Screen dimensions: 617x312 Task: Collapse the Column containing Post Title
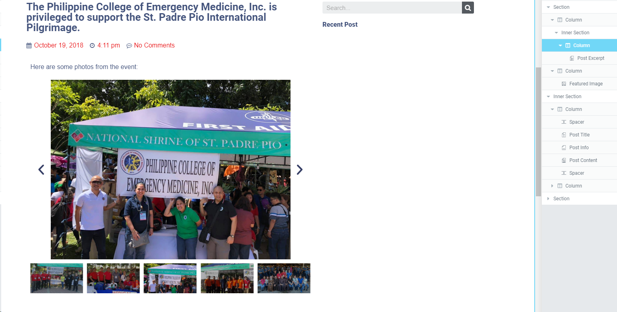tap(552, 109)
